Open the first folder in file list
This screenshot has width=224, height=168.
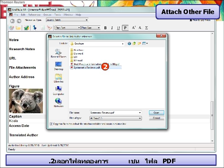click(x=77, y=50)
